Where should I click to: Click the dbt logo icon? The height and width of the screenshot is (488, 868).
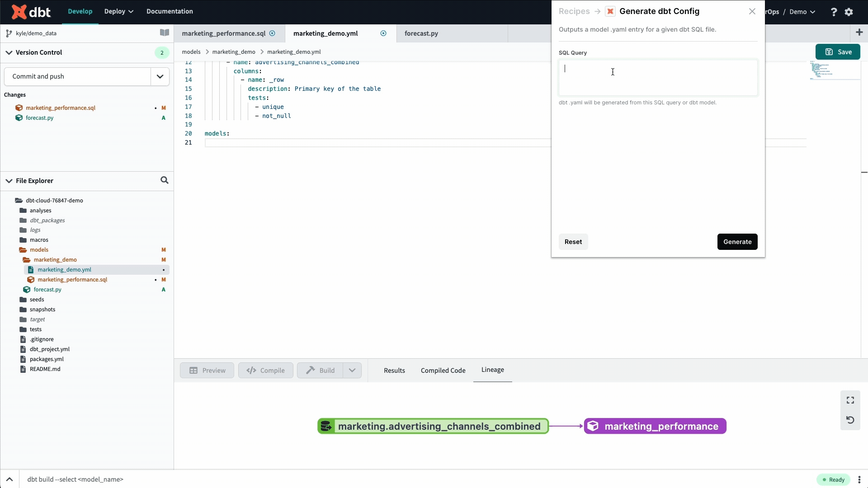point(18,12)
